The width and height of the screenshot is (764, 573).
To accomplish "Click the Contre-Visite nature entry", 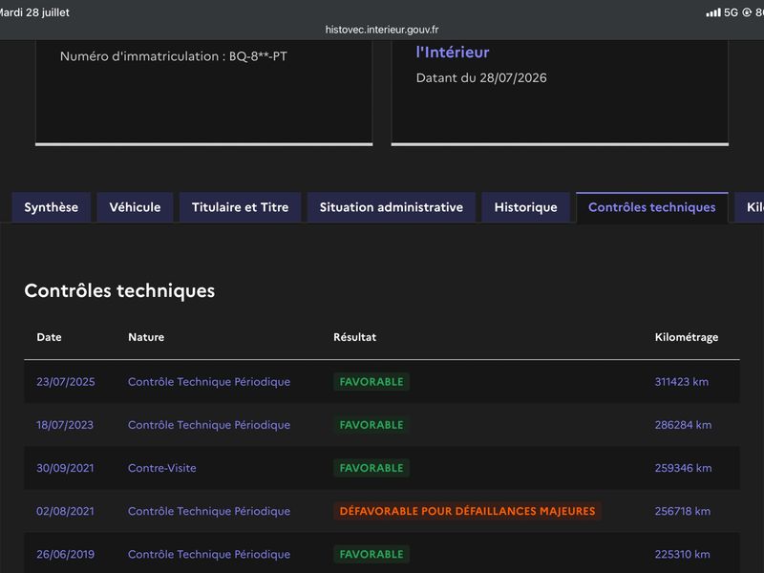I will point(162,468).
